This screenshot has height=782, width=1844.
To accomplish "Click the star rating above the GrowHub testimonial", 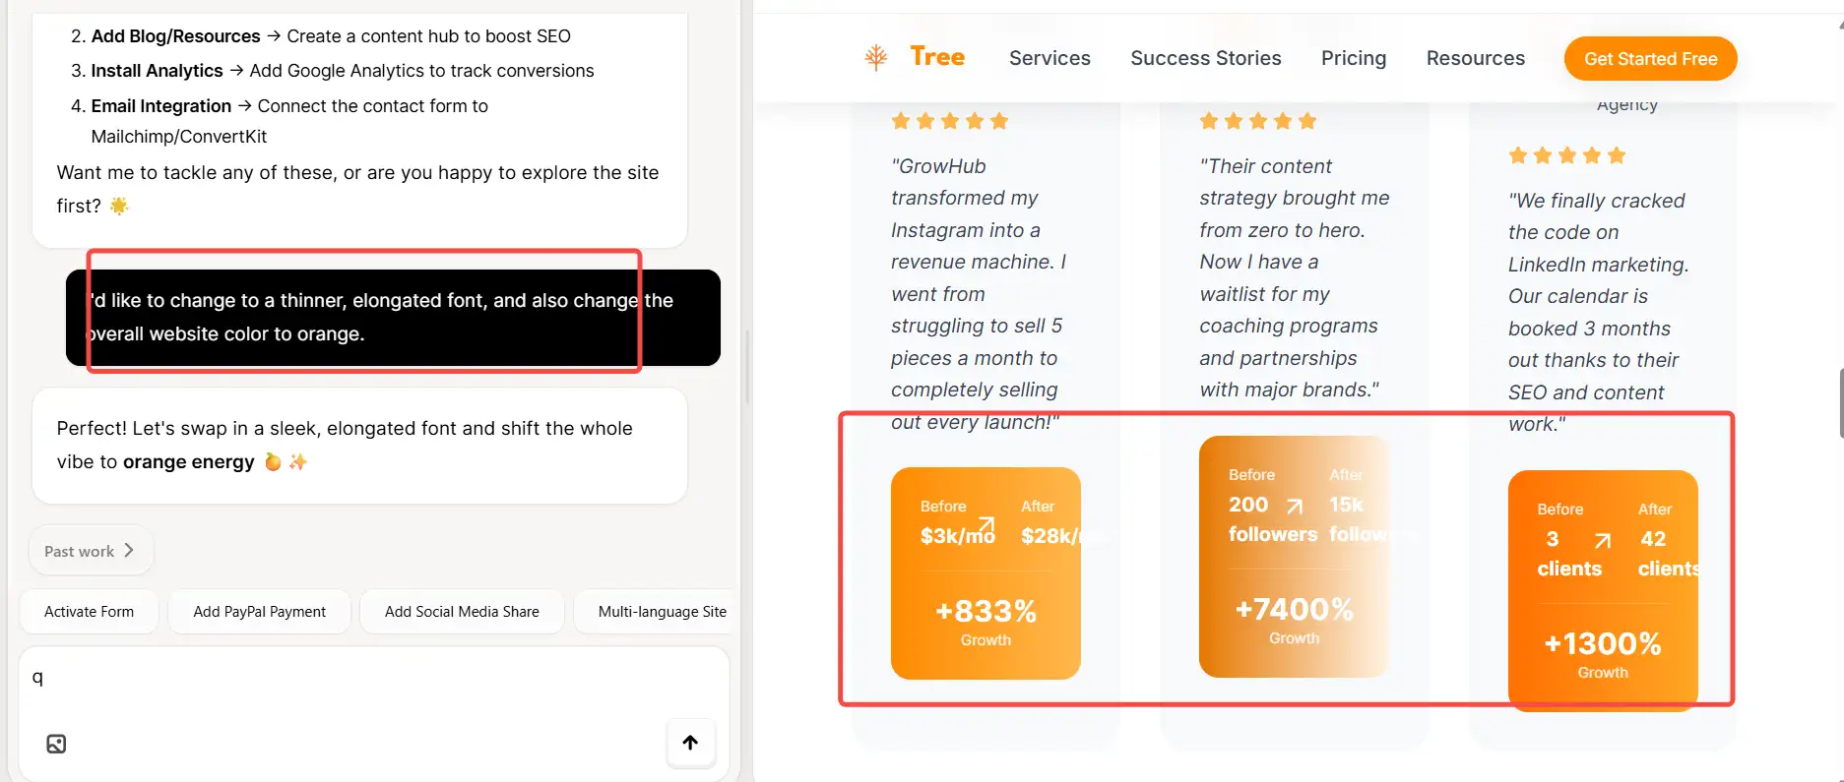I will [x=949, y=121].
